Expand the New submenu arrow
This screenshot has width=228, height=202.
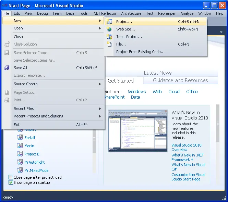click(x=100, y=21)
